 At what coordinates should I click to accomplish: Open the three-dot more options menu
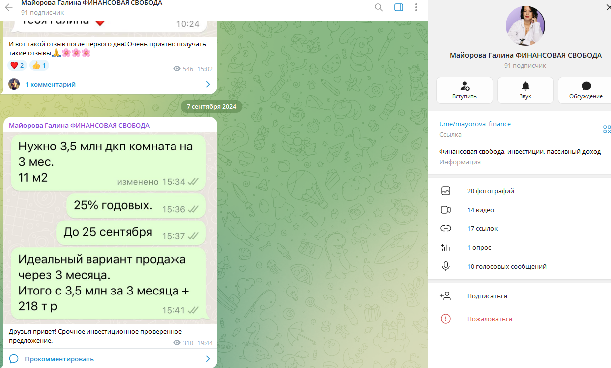point(416,7)
